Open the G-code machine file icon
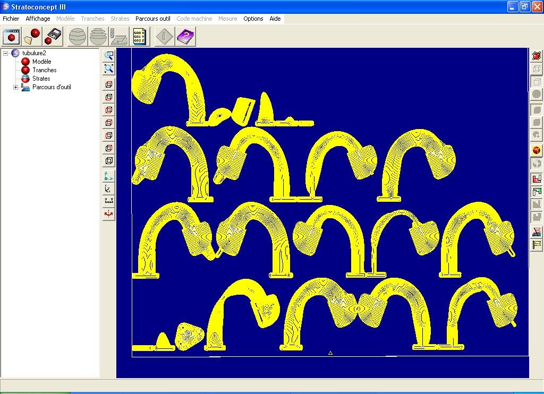The height and width of the screenshot is (394, 544). point(140,37)
